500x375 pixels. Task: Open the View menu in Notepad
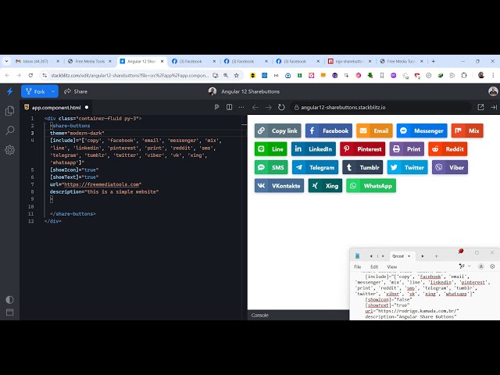(x=392, y=266)
